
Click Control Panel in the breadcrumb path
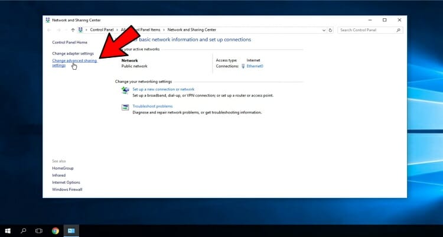pos(102,30)
